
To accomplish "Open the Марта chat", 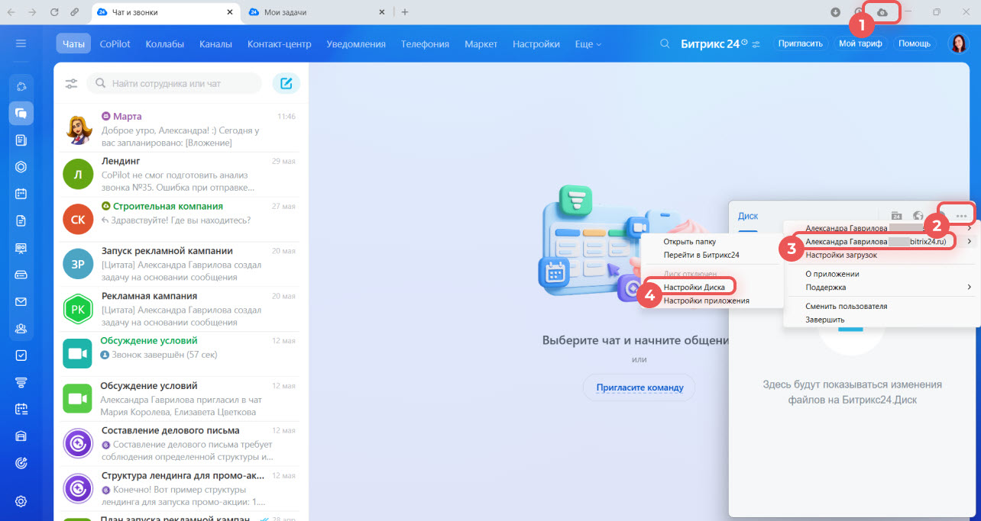I will (x=181, y=130).
